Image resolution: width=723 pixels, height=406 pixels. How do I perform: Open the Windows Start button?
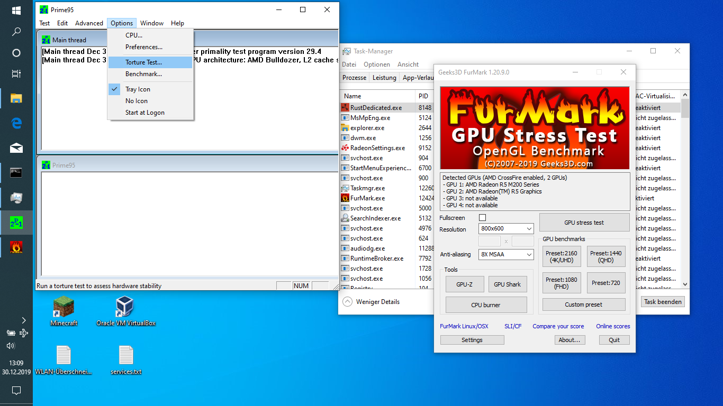click(16, 10)
